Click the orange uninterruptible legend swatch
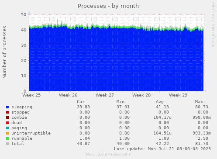The image size is (217, 159). pos(7,133)
